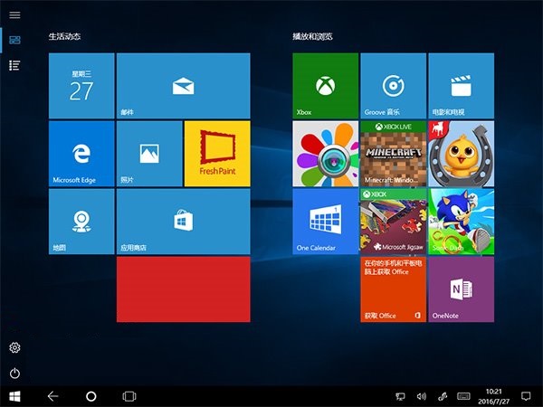Open the touch keyboard
The height and width of the screenshot is (407, 543).
pyautogui.click(x=463, y=396)
